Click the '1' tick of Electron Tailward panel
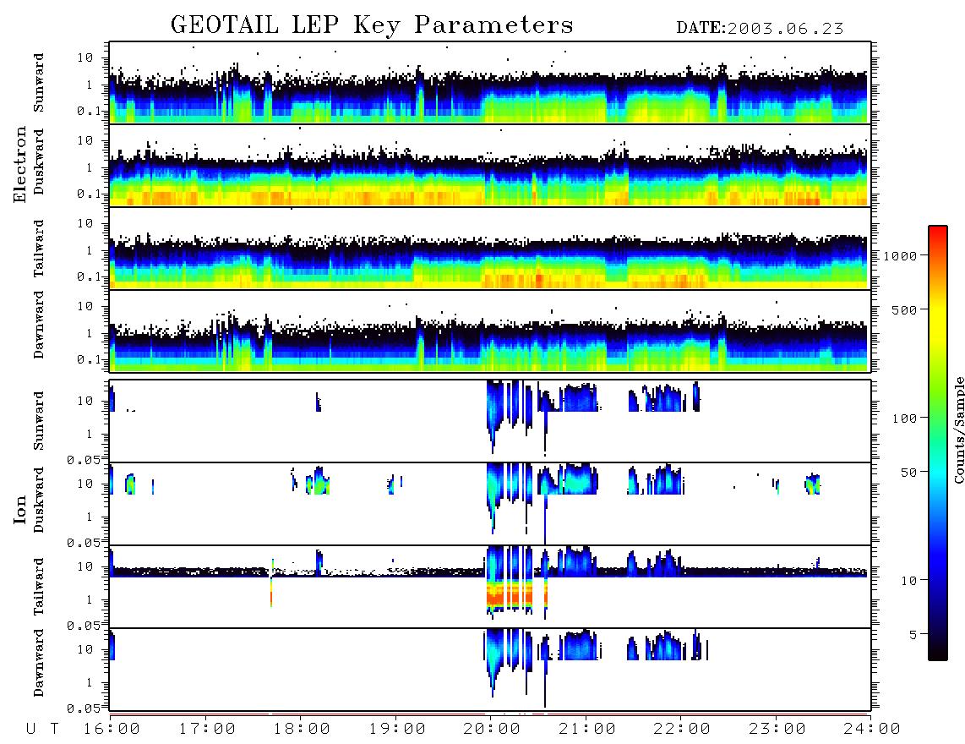Viewport: 965px width, 744px height. [90, 250]
